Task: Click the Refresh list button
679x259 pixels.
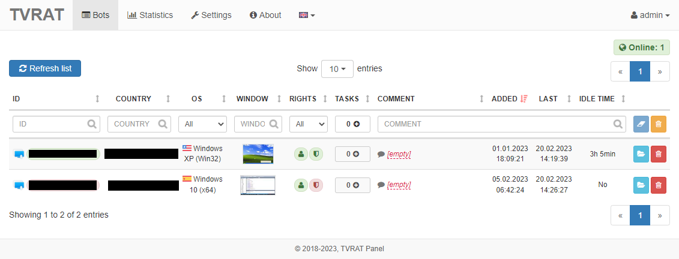Action: [x=45, y=68]
